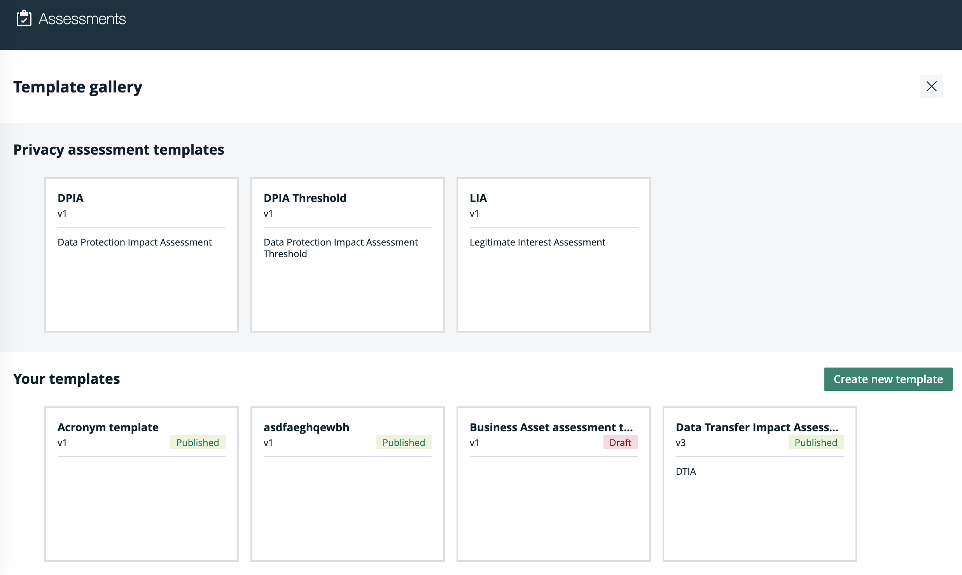Open the Data Transfer Impact Assessment card
Viewport: 962px width, 575px height.
pos(759,505)
